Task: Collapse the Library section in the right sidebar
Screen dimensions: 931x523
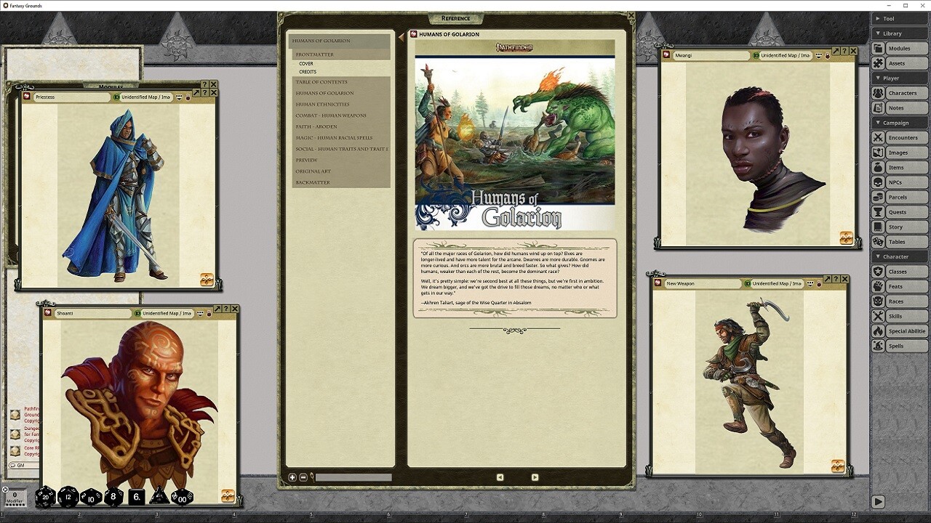Action: pos(899,33)
